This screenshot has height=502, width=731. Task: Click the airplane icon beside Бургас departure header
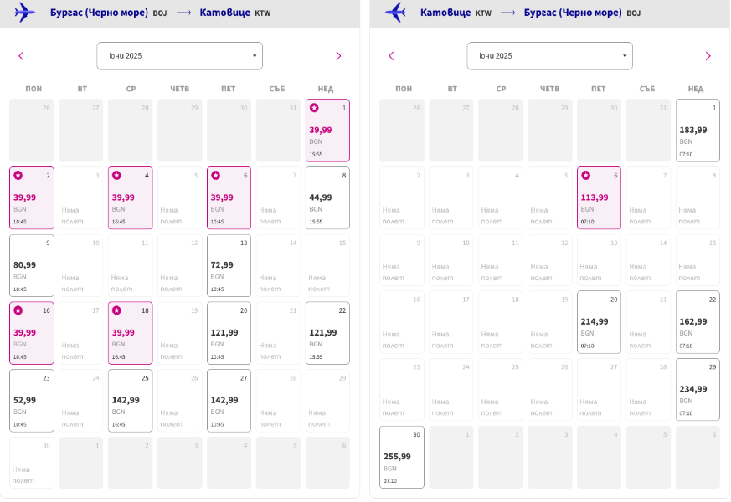(24, 12)
